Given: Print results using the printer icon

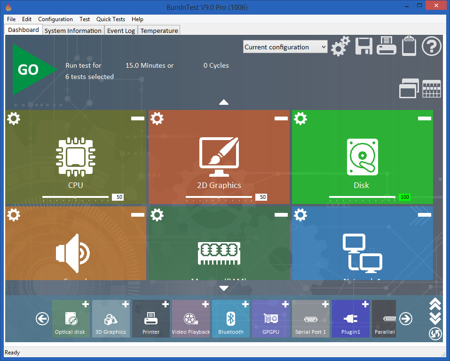Looking at the screenshot, I should point(387,46).
